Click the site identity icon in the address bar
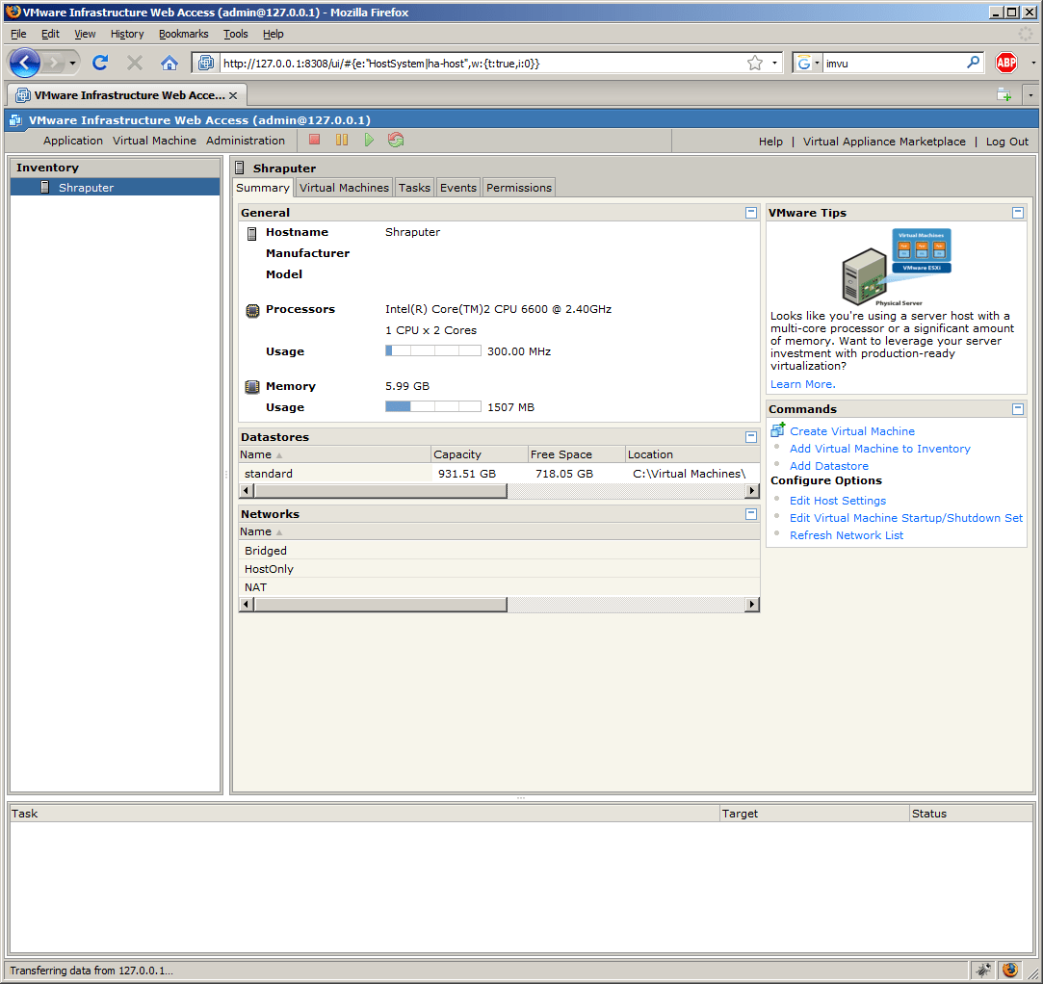 [x=206, y=64]
